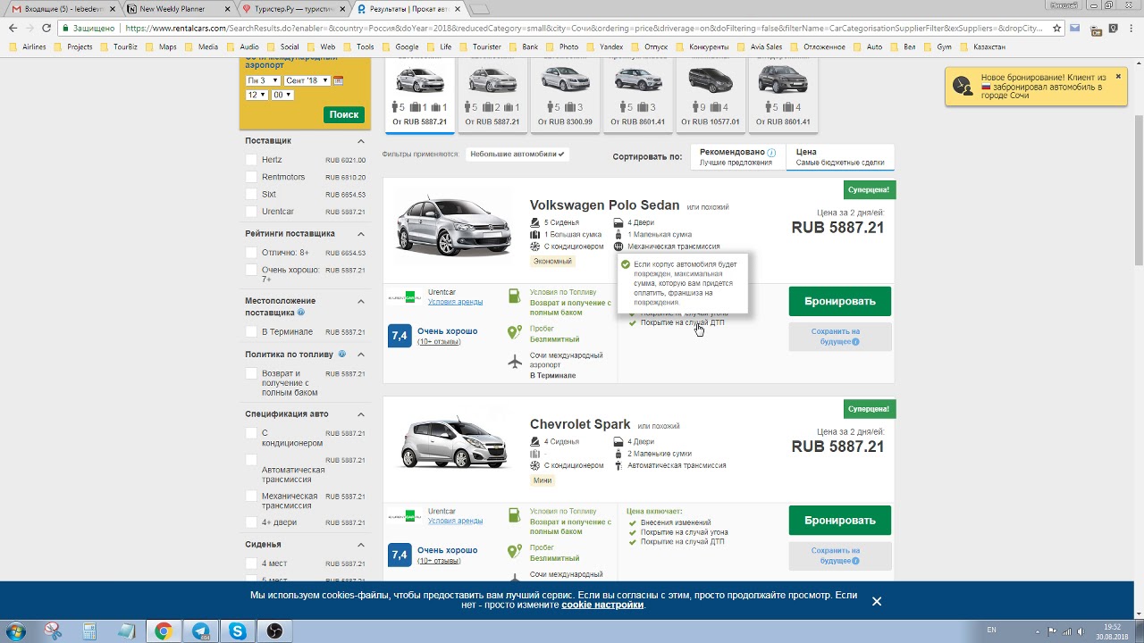The image size is (1144, 643).
Task: Check the В Терминале location filter
Action: 251,331
